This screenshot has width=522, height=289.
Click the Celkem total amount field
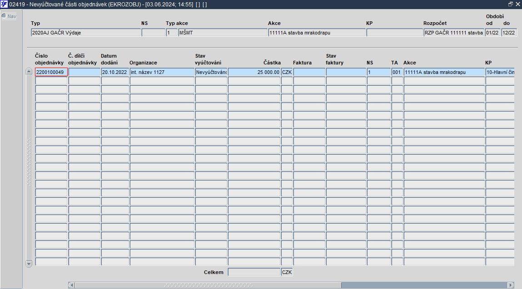coord(254,272)
